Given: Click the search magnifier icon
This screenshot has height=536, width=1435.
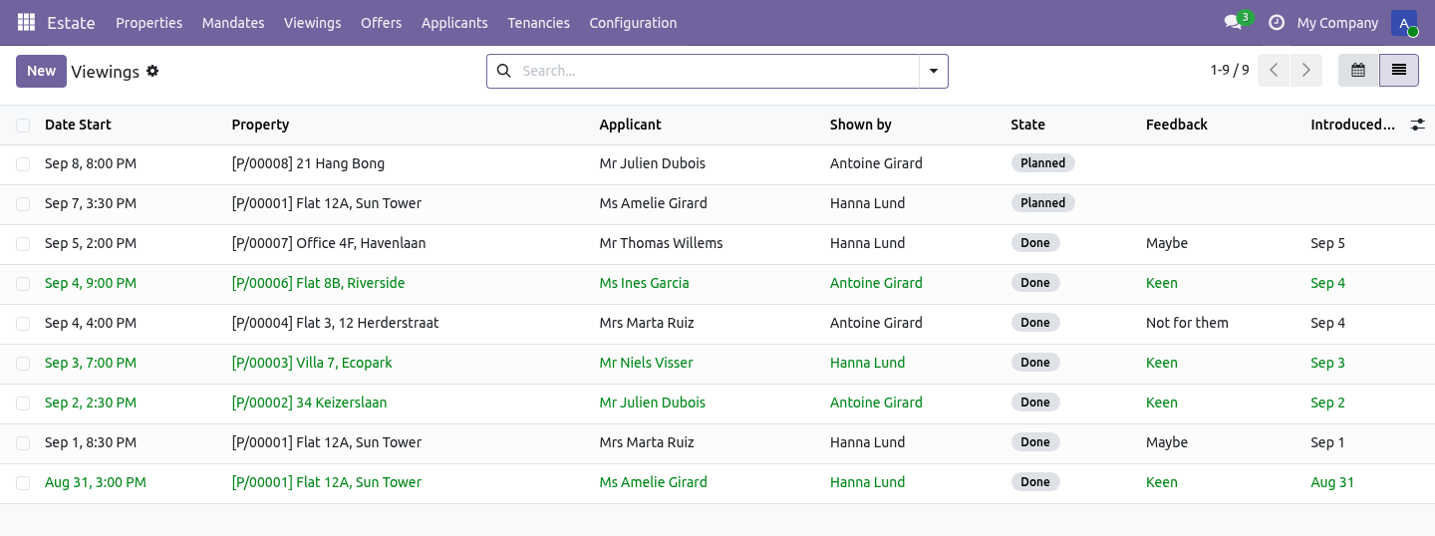Looking at the screenshot, I should pyautogui.click(x=503, y=71).
